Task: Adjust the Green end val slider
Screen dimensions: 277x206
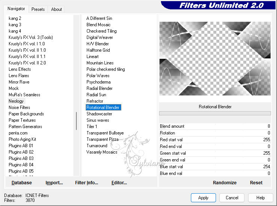Action: coord(215,160)
